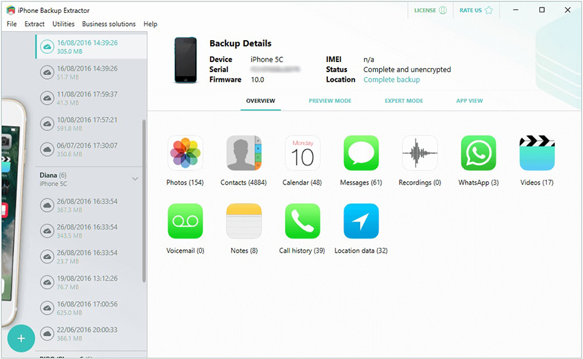Select backup dated 06/07/2016 17:30:07

coord(91,149)
